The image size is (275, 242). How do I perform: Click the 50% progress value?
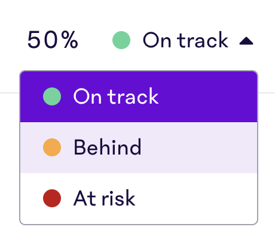point(53,40)
